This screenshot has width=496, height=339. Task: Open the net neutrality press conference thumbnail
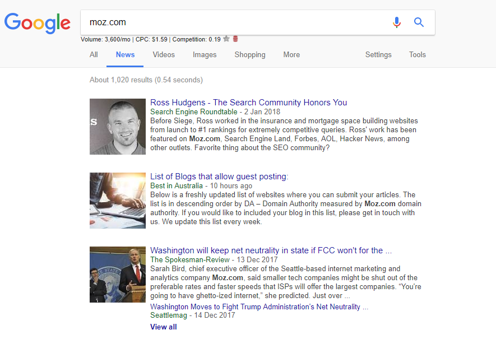click(x=118, y=275)
